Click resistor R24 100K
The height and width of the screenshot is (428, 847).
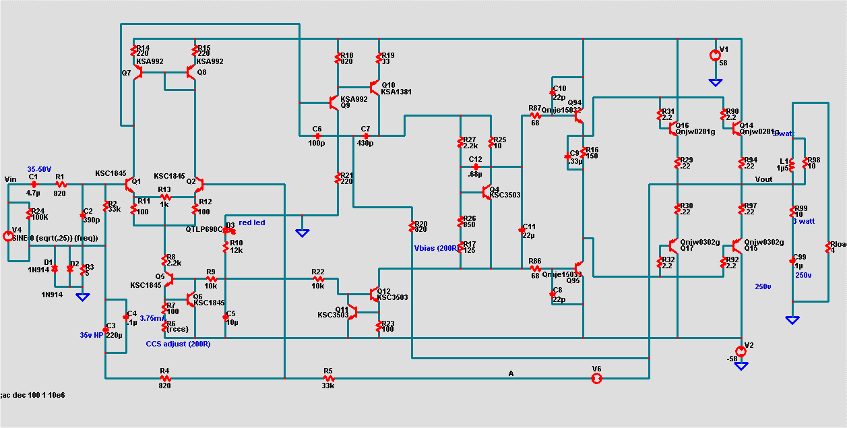(x=29, y=215)
